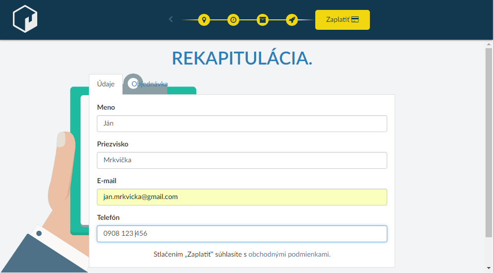Click the credit card icon on Zaplatiť
This screenshot has height=273, width=494.
click(355, 20)
